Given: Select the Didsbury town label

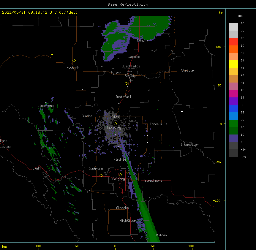Looking at the screenshot, I should click(114, 128).
